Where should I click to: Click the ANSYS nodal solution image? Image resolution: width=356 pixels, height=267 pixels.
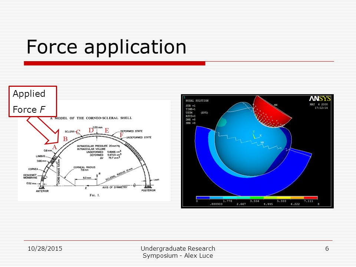tap(257, 151)
